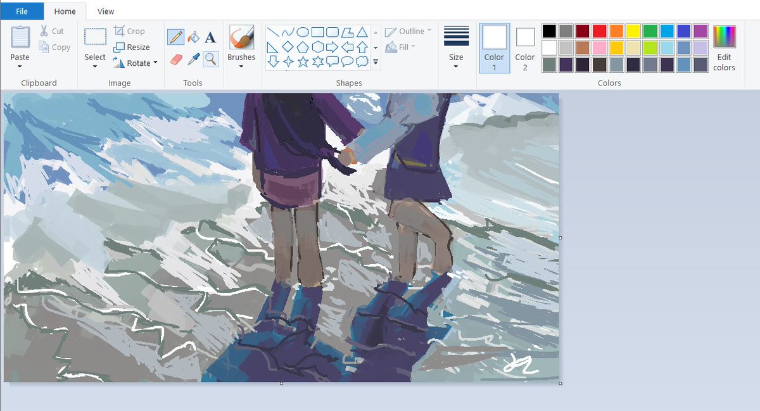Choose the Curve shape
Viewport: 760px width, 411px height.
pyautogui.click(x=288, y=32)
